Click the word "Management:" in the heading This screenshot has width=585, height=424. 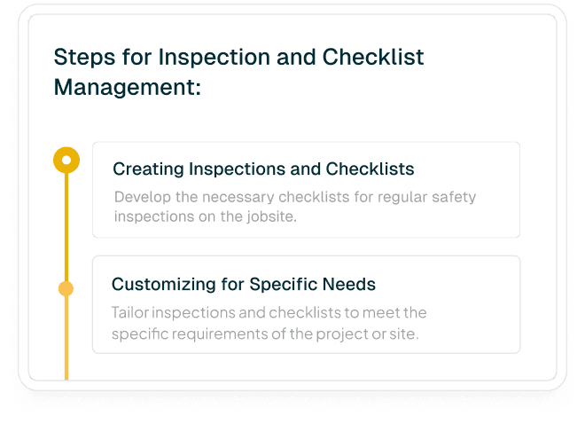128,88
